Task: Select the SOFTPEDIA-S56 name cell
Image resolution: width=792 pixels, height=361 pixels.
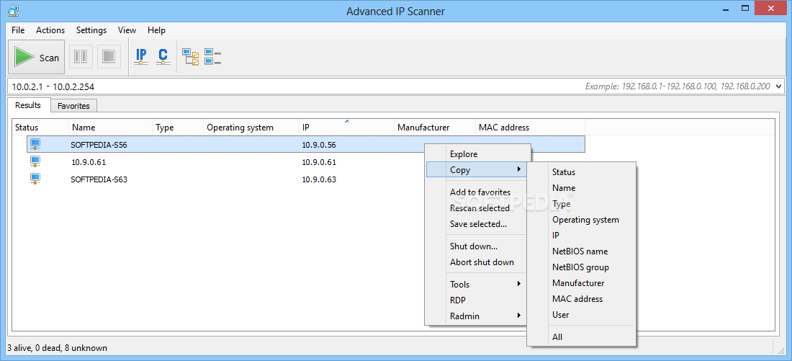Action: tap(99, 145)
